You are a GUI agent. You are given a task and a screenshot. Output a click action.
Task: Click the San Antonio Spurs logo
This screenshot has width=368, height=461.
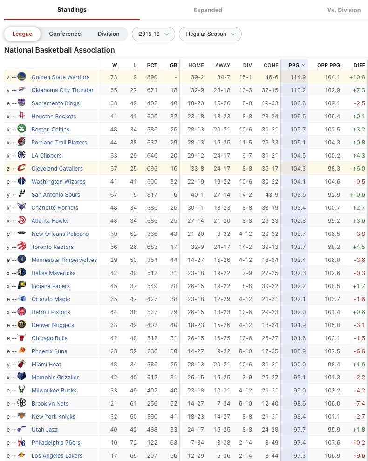[21, 194]
